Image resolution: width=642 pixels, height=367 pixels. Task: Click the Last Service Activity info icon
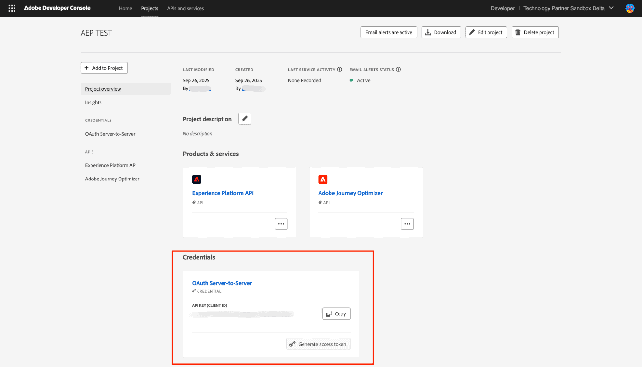[339, 70]
